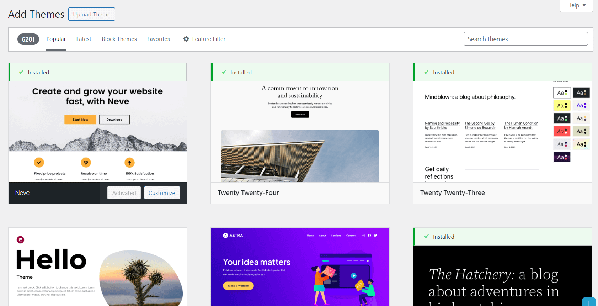
Task: Click the orange checkmark icon in Neve preview
Action: (39, 163)
